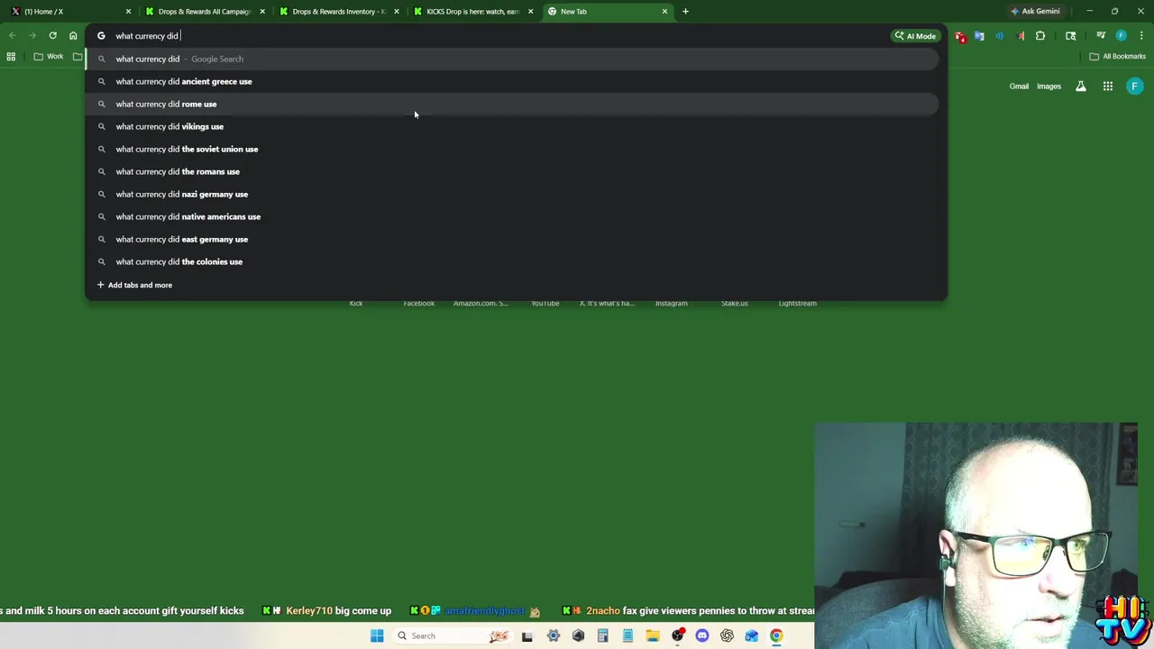Image resolution: width=1154 pixels, height=649 pixels.
Task: Switch to Drops & Rewards Inventory tab
Action: point(340,12)
